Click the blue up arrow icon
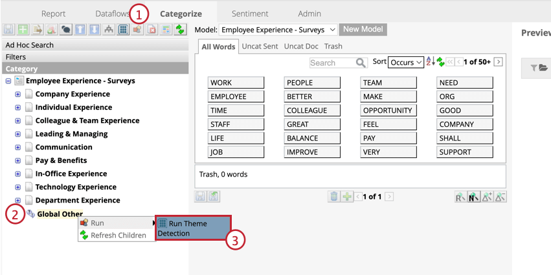 pyautogui.click(x=80, y=30)
